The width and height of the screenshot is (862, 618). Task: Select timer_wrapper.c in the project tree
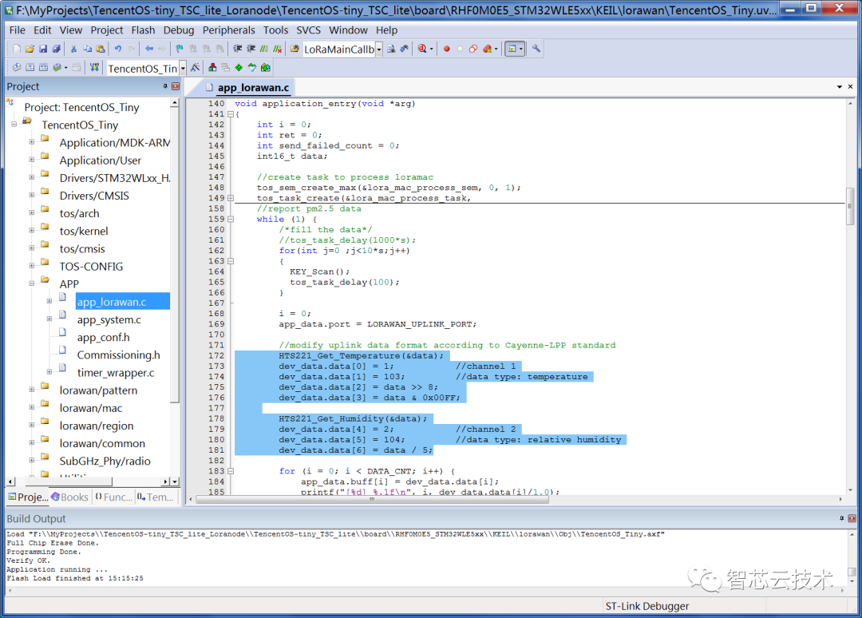pyautogui.click(x=116, y=372)
